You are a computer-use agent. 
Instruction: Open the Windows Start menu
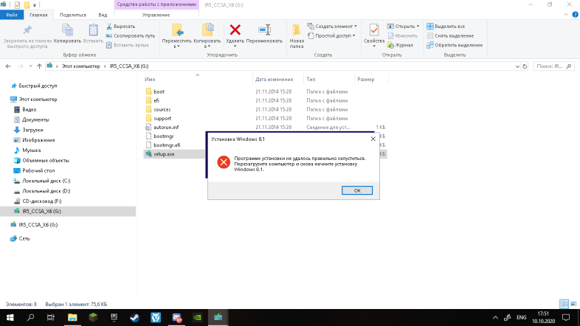click(10, 317)
